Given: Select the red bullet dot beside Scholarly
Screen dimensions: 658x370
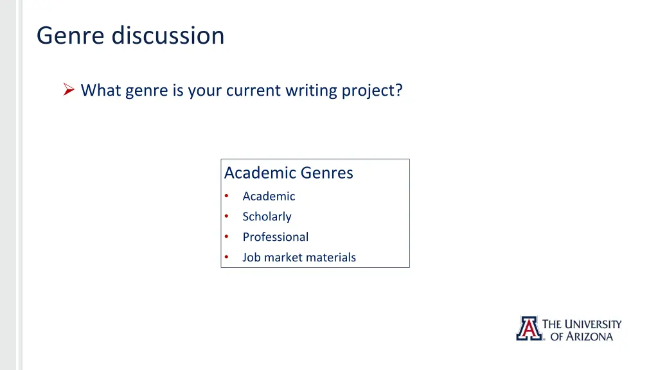Looking at the screenshot, I should 227,216.
